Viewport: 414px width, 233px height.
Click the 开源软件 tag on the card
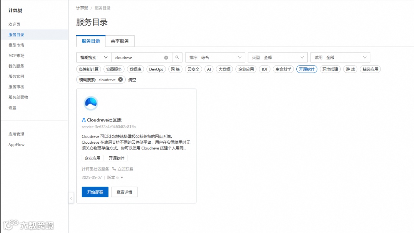117,158
